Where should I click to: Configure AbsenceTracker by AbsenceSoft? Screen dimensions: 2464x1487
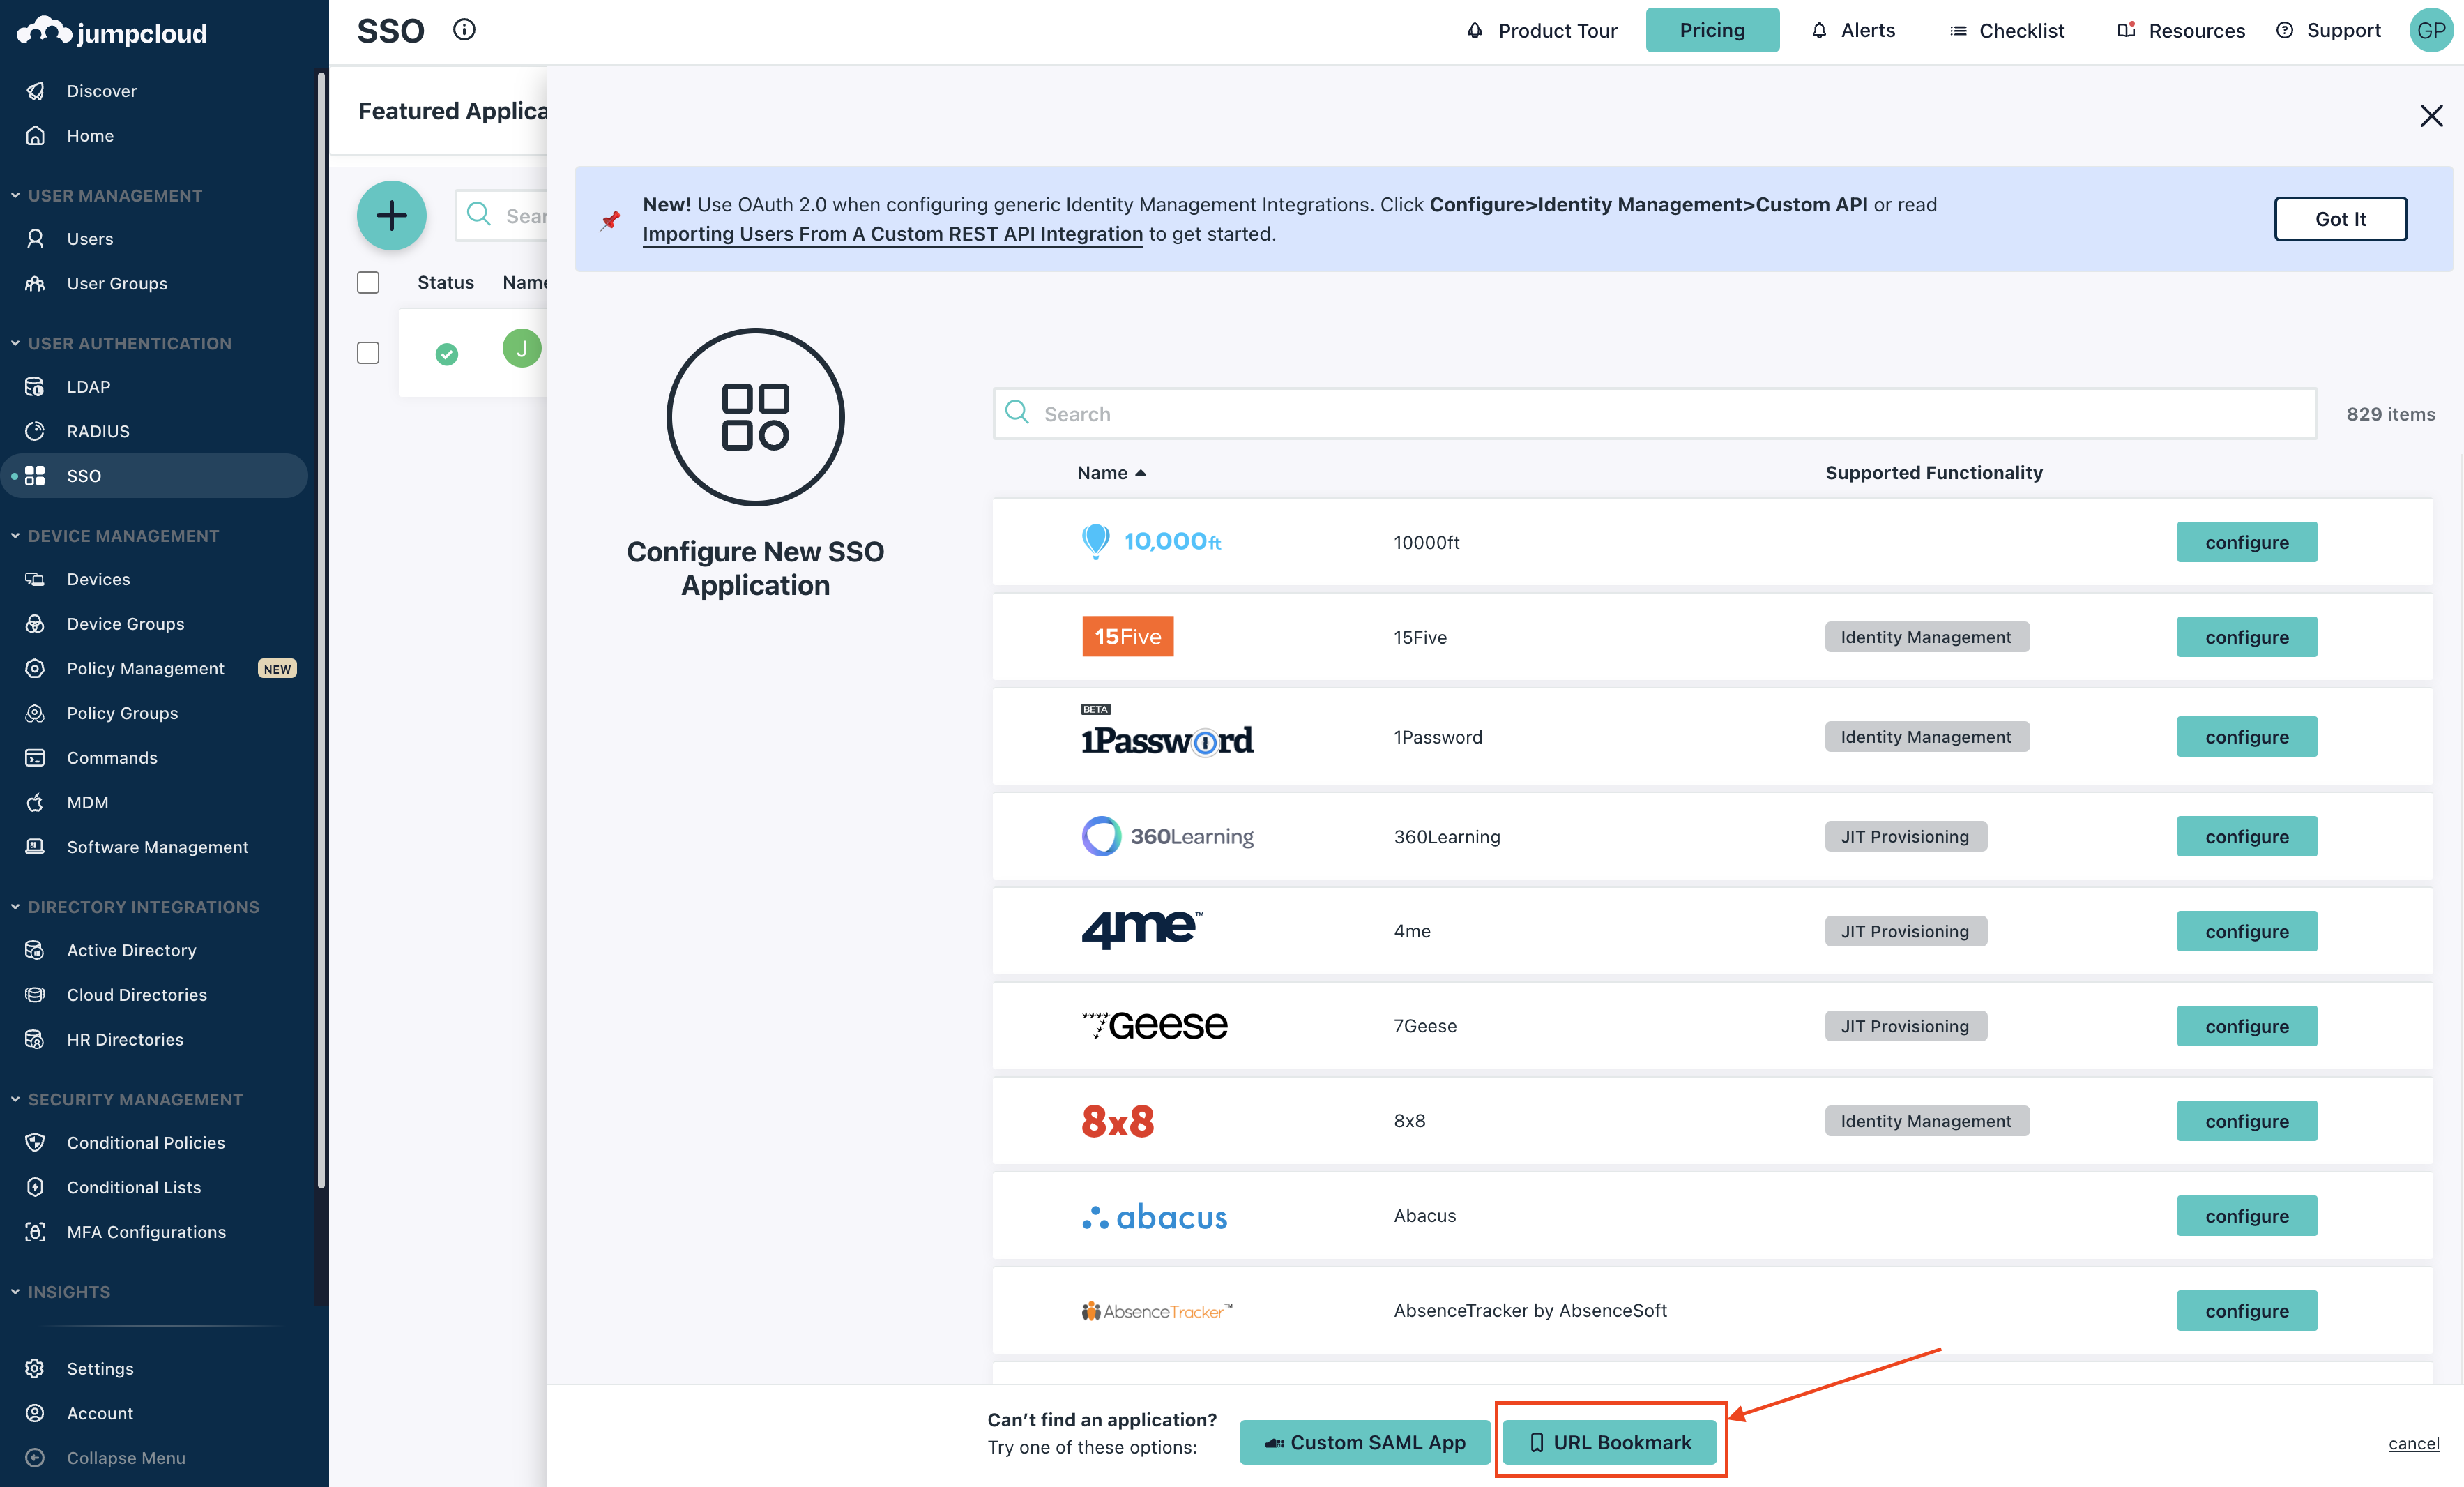click(2246, 1310)
